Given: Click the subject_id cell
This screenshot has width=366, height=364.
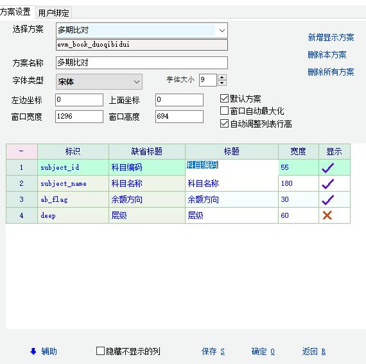Looking at the screenshot, I should tap(73, 167).
